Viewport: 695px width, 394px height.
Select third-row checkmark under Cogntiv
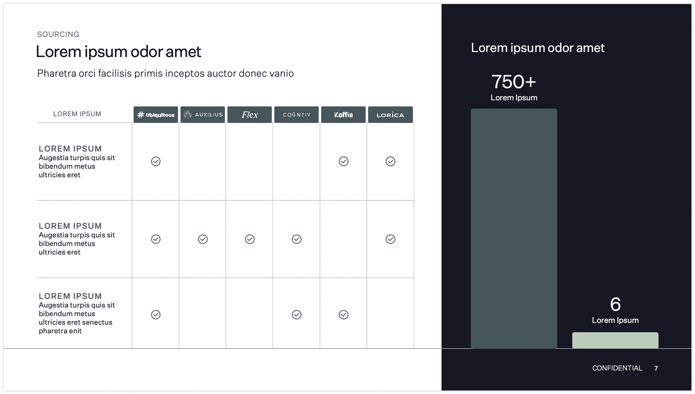296,315
